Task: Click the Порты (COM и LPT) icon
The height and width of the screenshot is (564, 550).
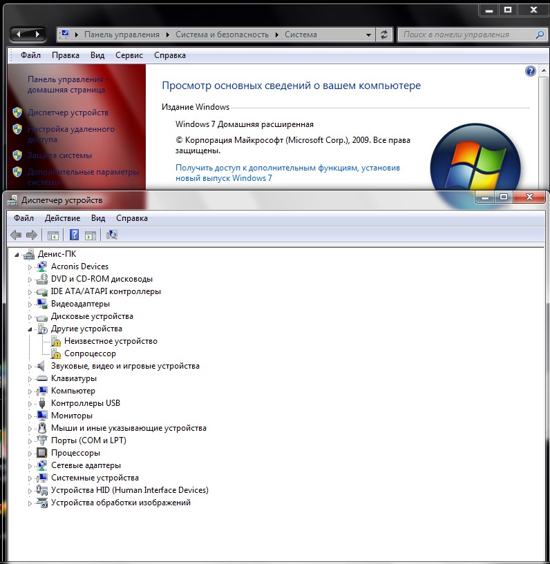Action: coord(42,440)
